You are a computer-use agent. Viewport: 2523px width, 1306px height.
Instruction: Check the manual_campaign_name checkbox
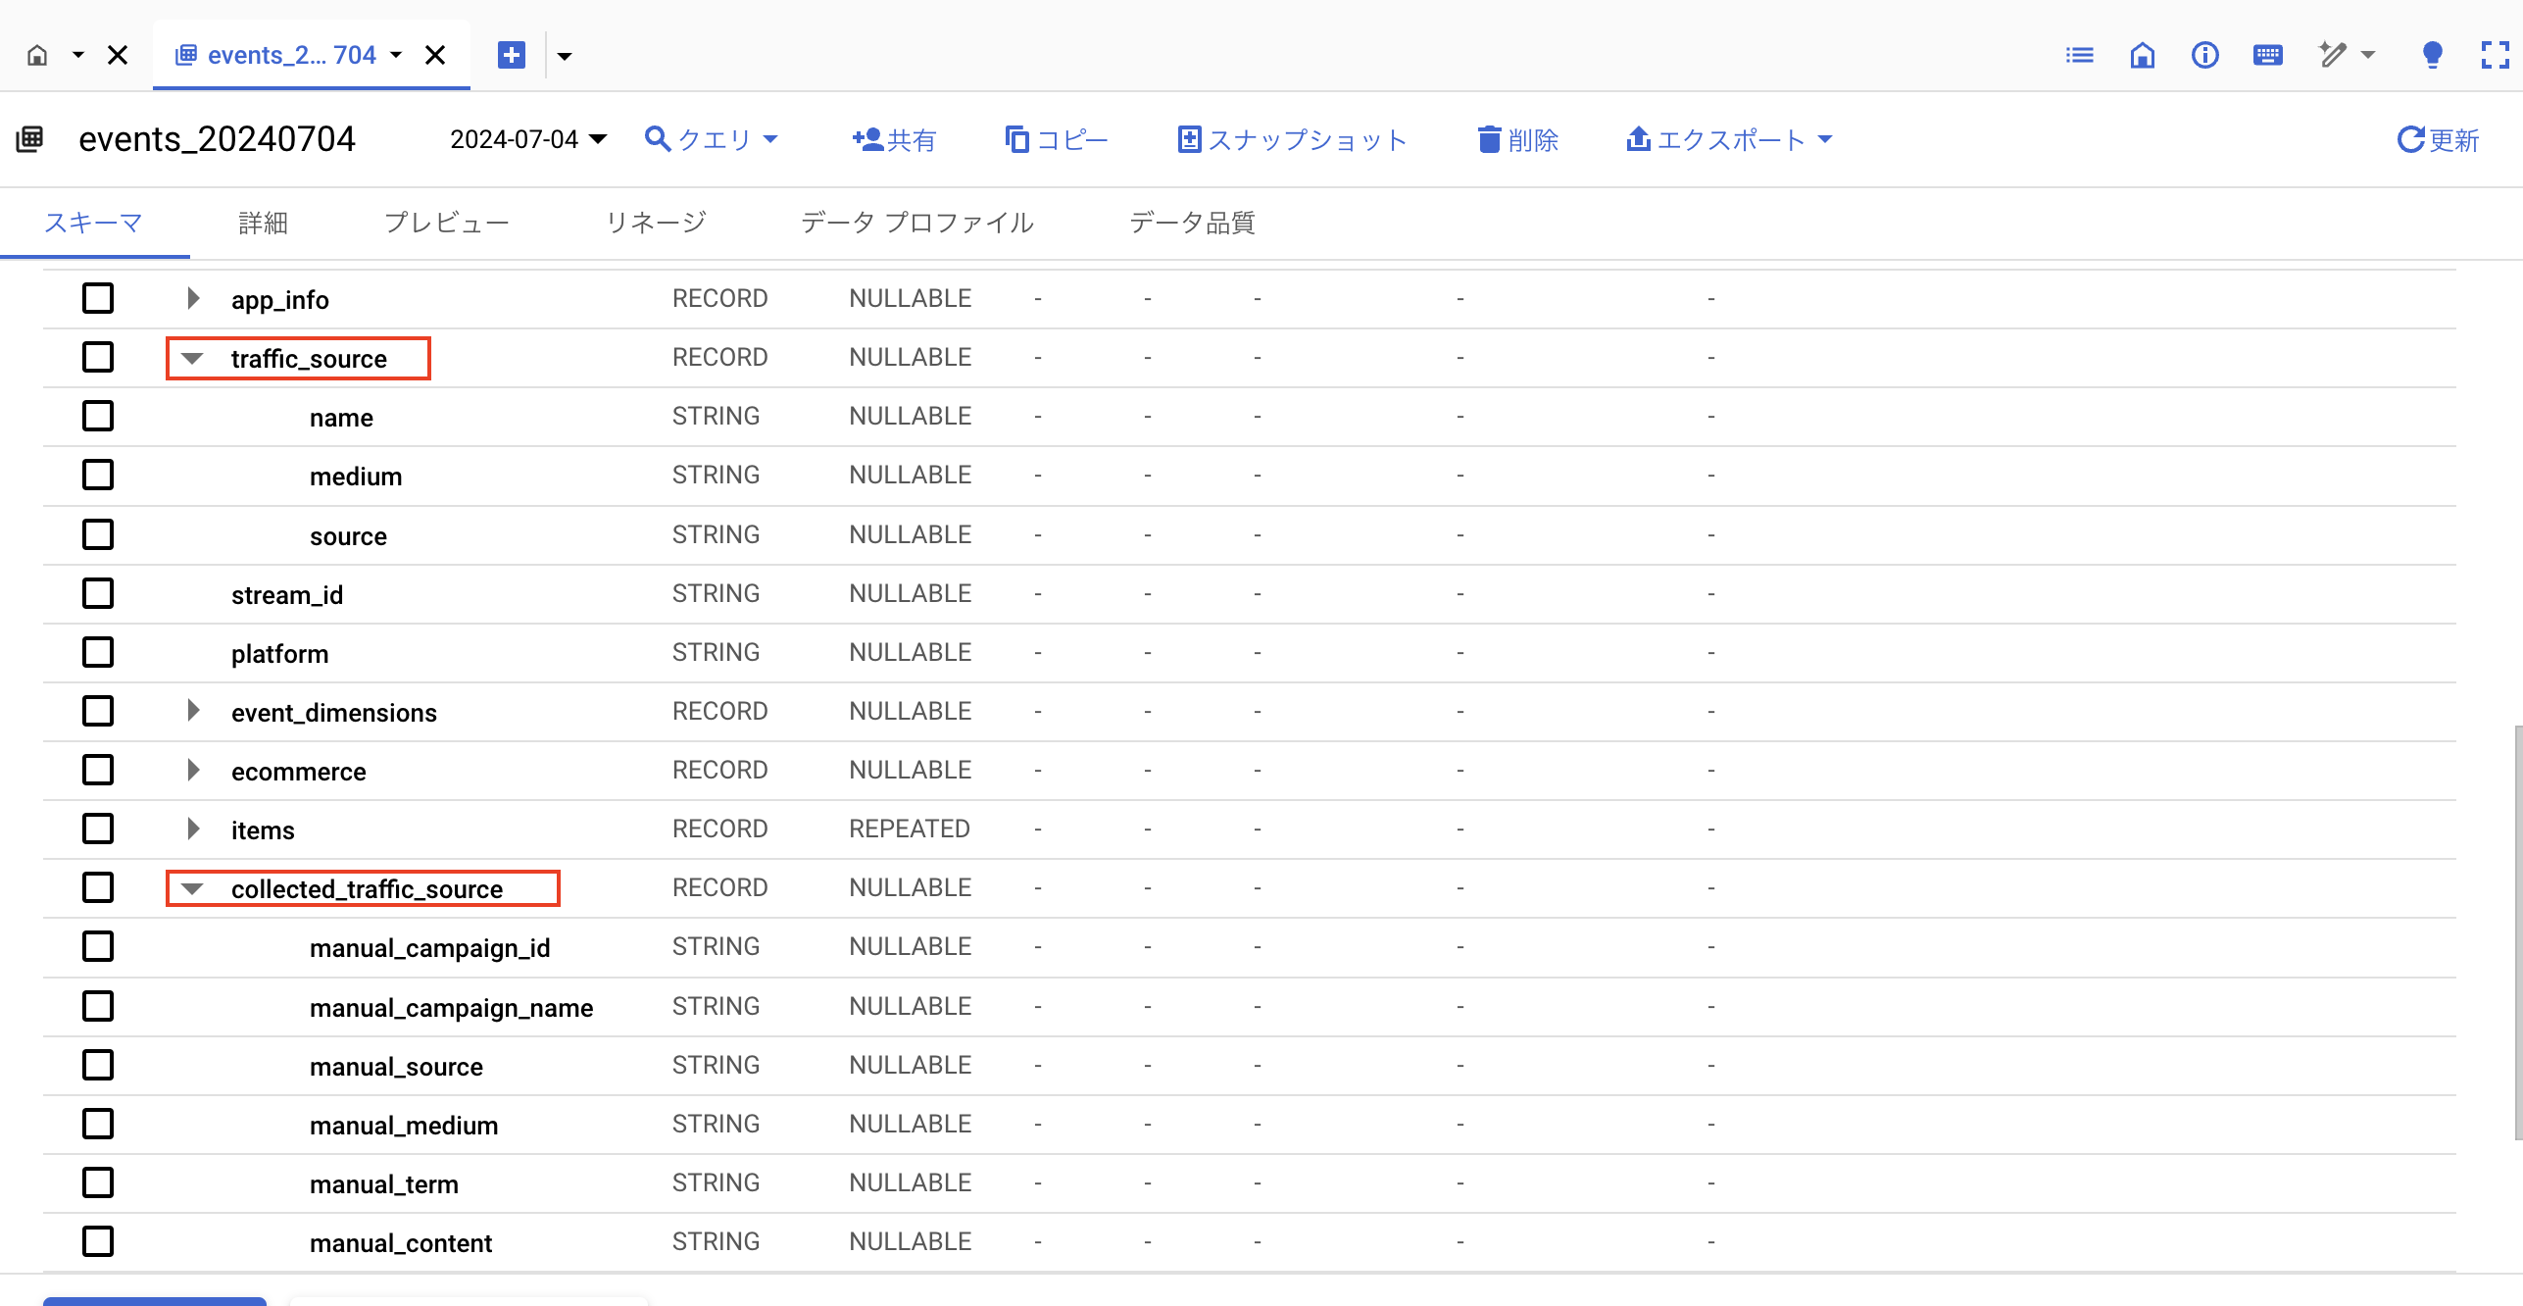click(98, 1006)
